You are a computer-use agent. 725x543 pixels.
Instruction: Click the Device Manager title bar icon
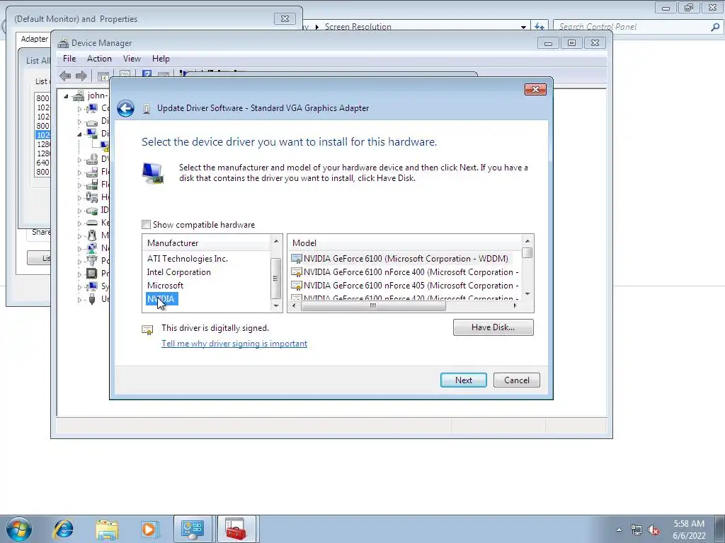(x=63, y=43)
